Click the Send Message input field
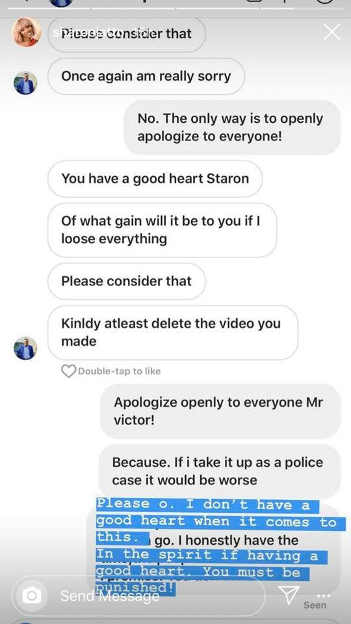351x624 pixels. tap(138, 596)
